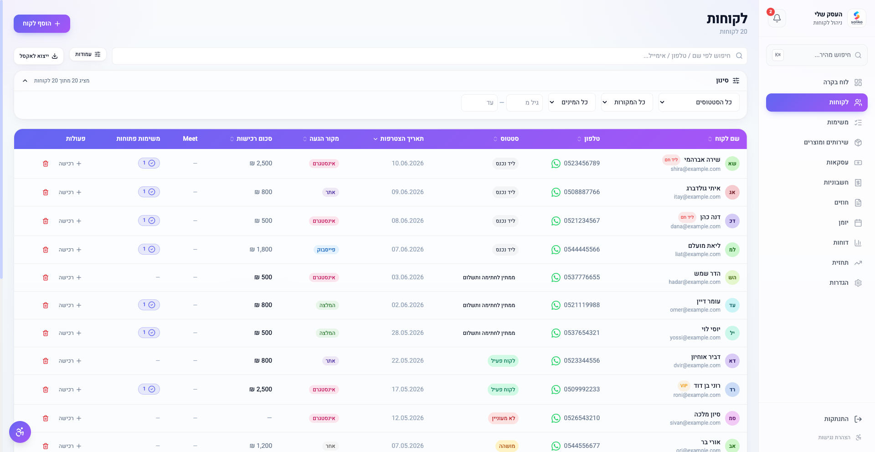Sort by תאריך הצטרפות column header
875x452 pixels.
[x=398, y=139]
